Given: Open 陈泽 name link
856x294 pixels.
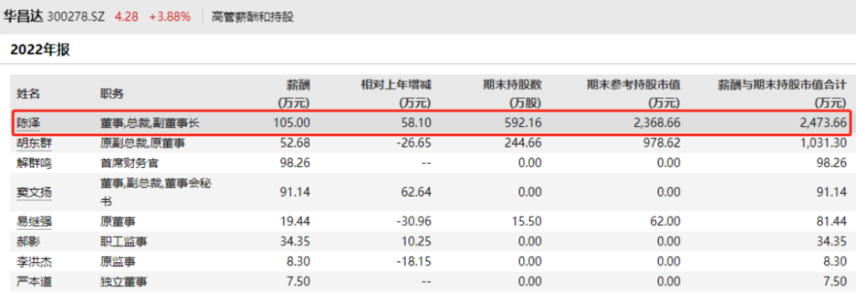Looking at the screenshot, I should (x=26, y=124).
